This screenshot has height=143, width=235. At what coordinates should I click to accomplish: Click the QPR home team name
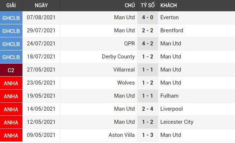(x=129, y=43)
